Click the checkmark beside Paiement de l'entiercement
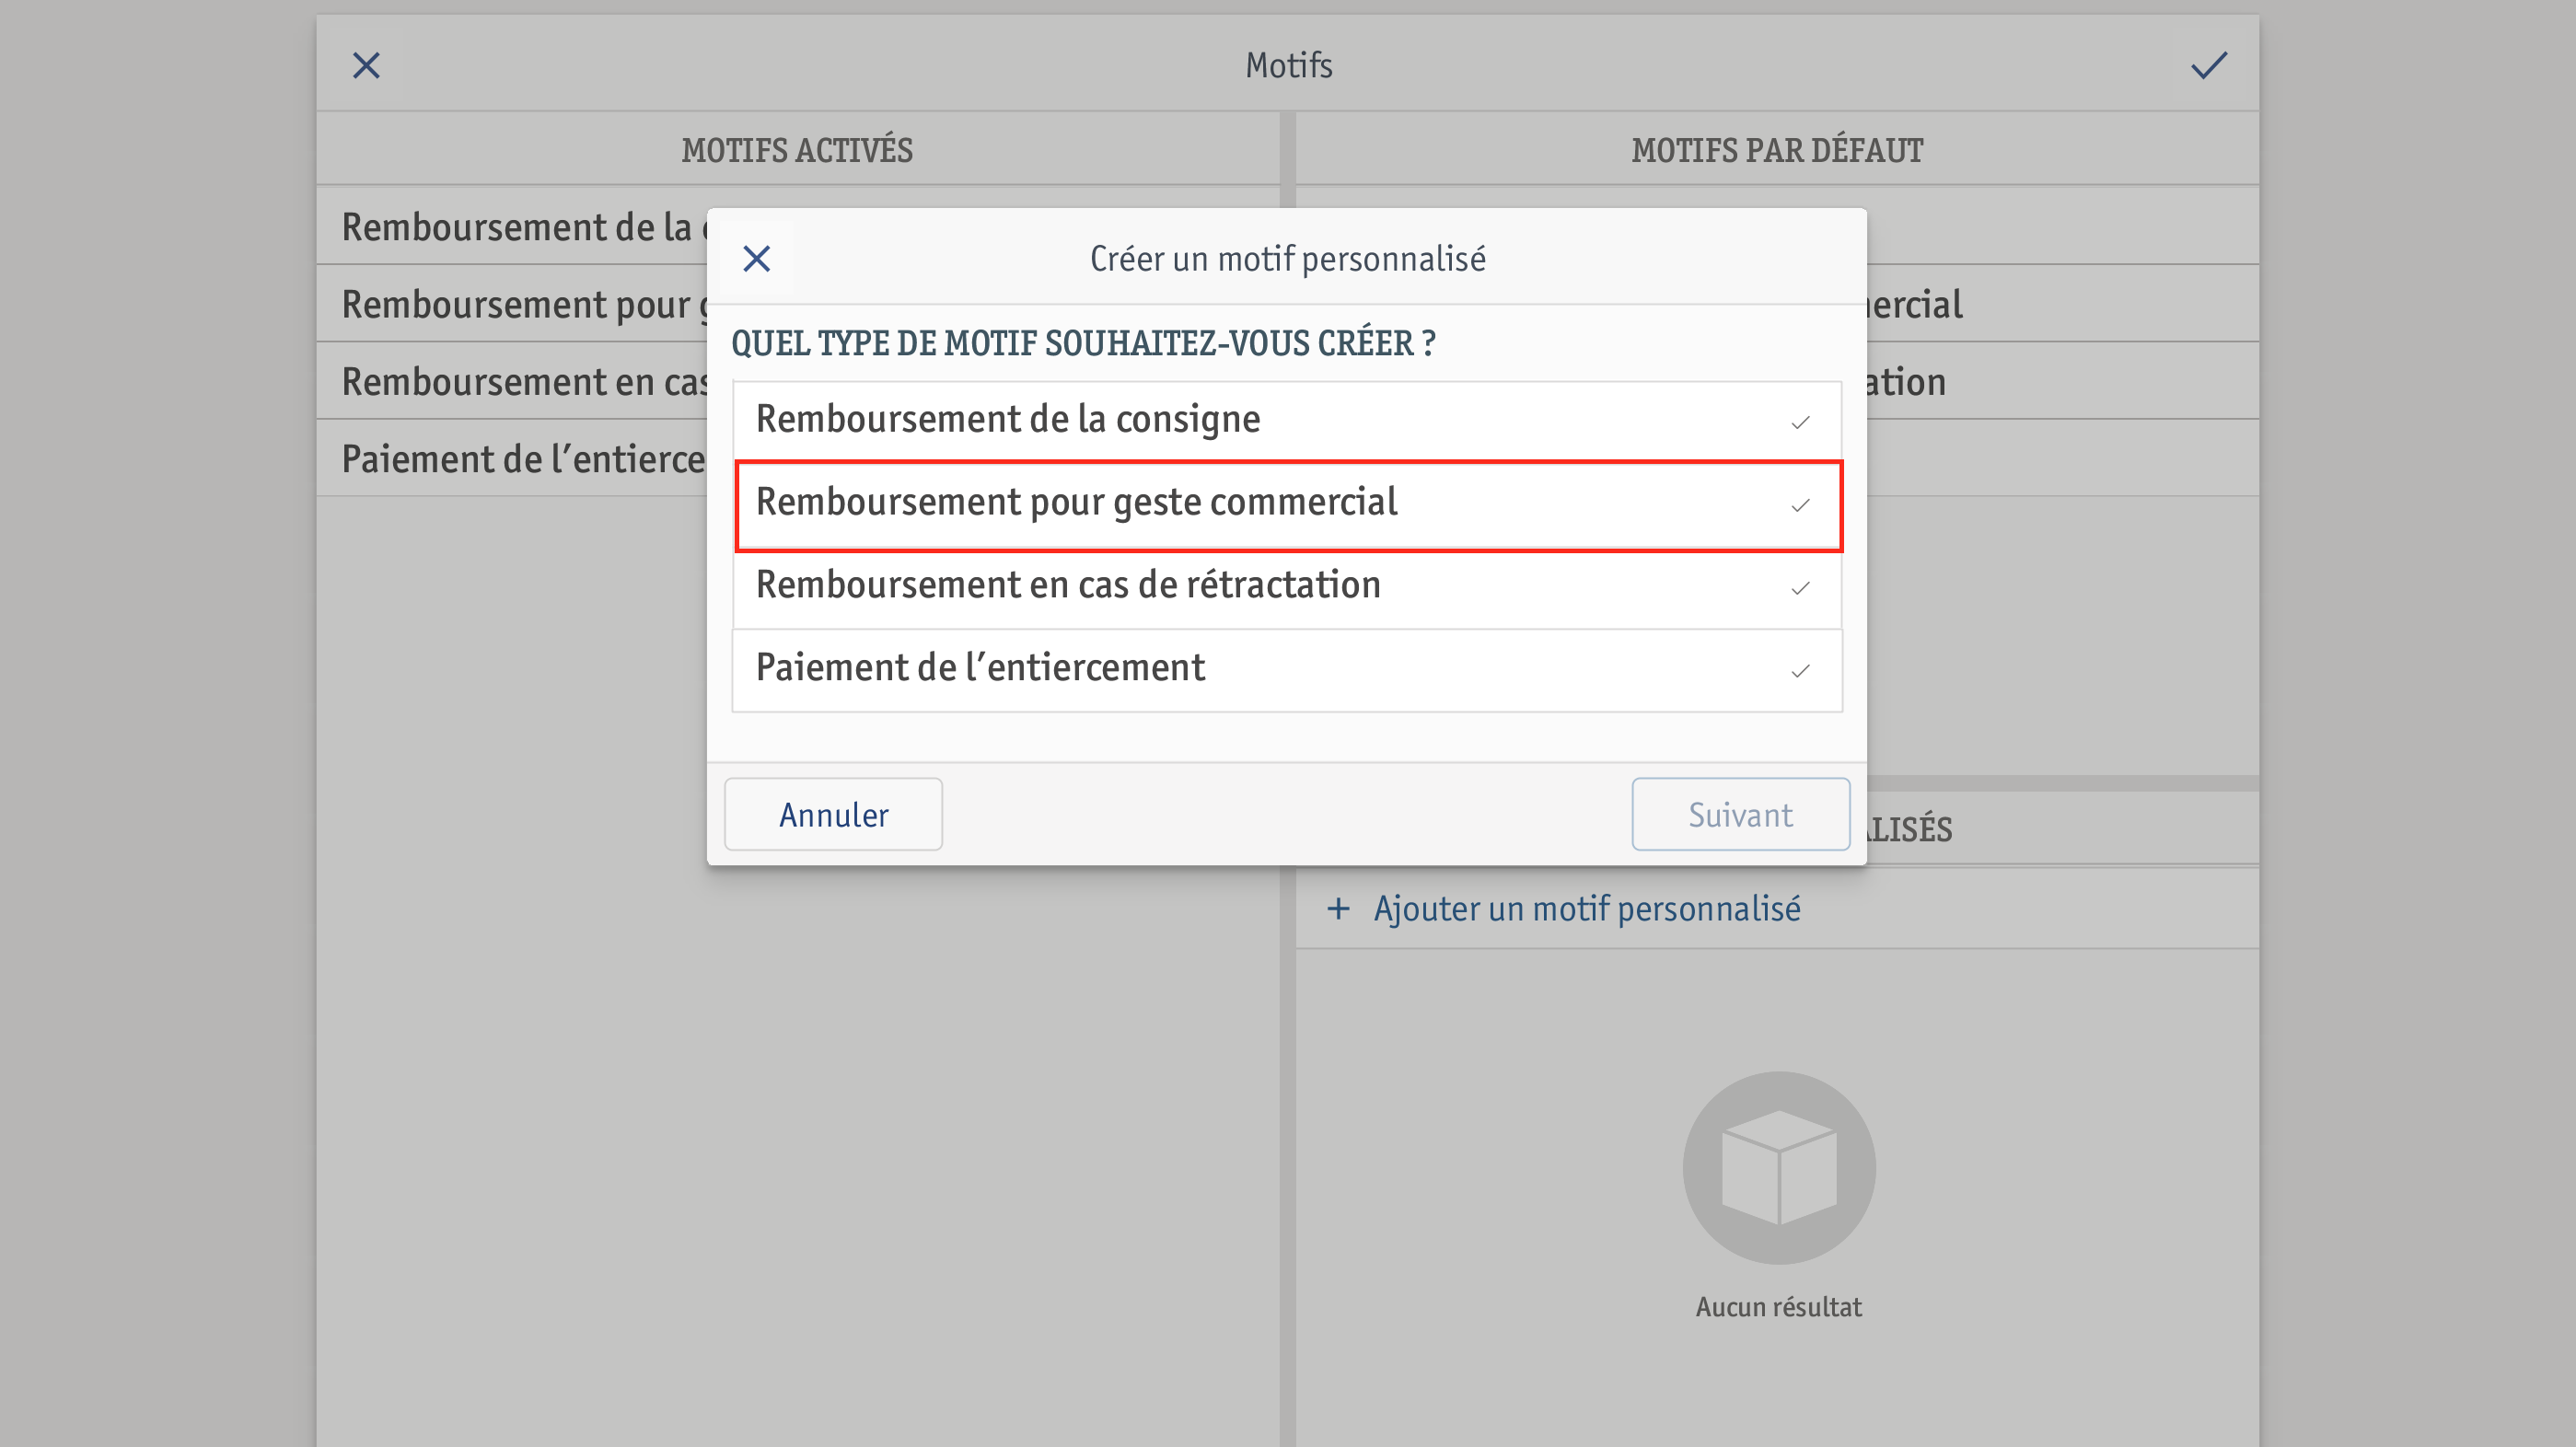Image resolution: width=2576 pixels, height=1447 pixels. click(1801, 671)
